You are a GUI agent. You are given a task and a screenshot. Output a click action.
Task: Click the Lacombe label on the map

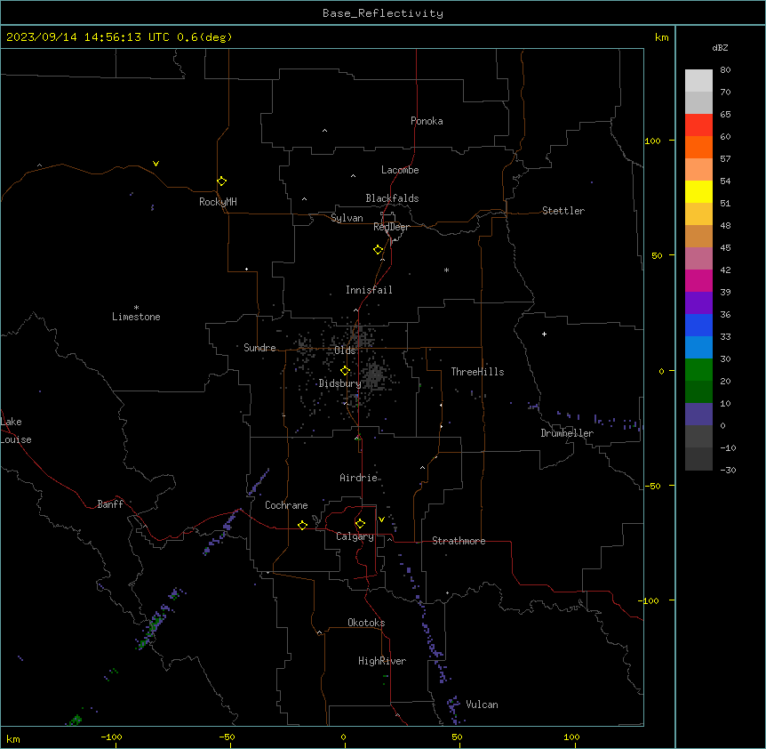tap(400, 170)
